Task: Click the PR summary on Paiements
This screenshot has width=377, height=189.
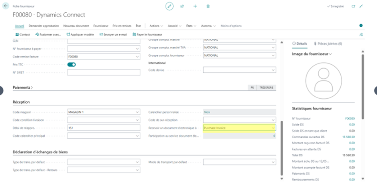Action: pyautogui.click(x=252, y=88)
